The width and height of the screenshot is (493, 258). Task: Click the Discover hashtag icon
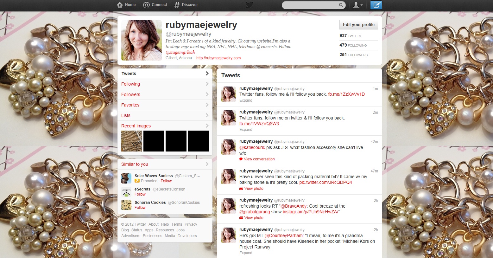point(177,5)
